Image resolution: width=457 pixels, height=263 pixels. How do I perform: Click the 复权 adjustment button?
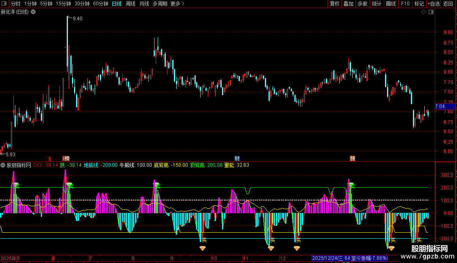(334, 4)
